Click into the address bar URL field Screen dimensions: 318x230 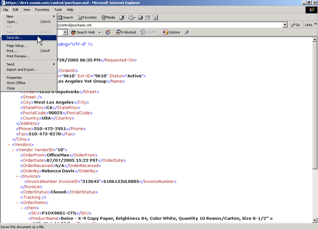click(x=170, y=25)
